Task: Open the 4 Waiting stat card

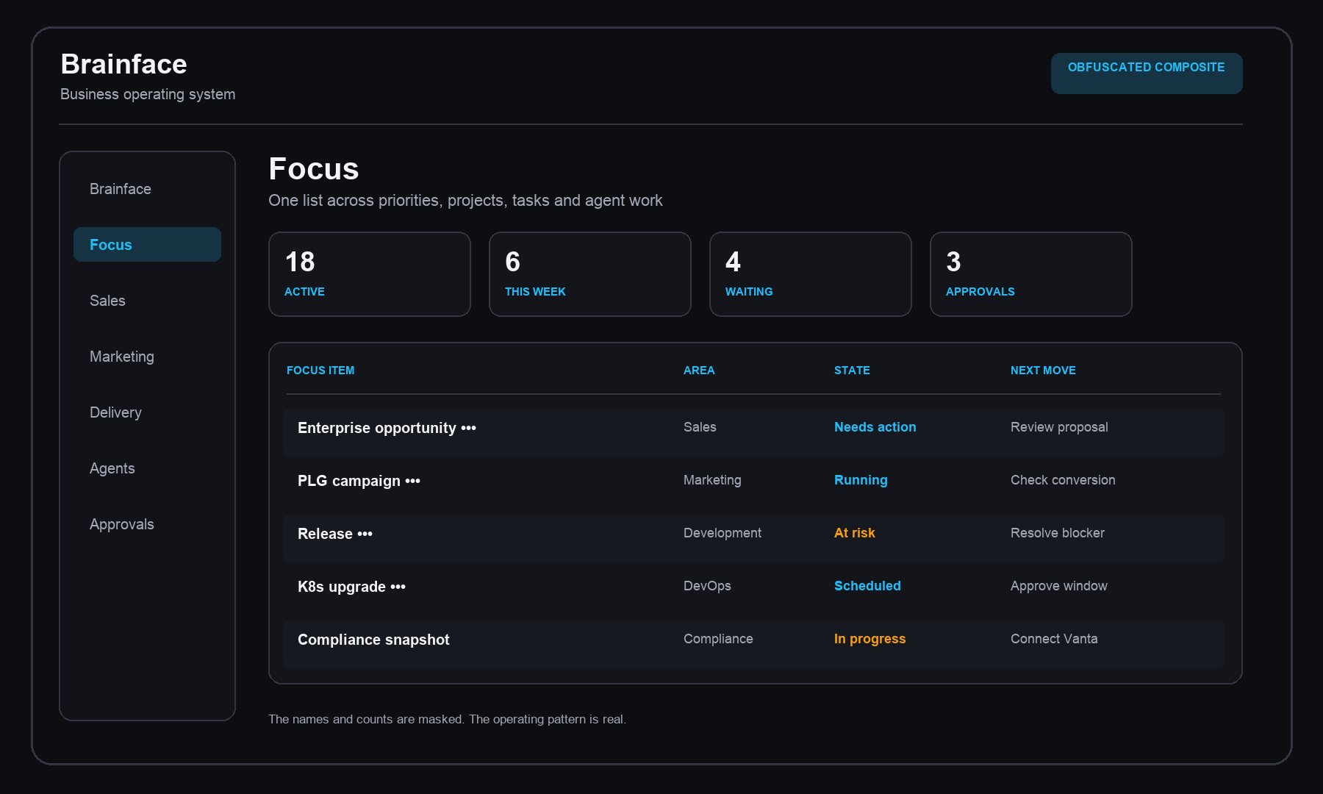Action: point(811,274)
